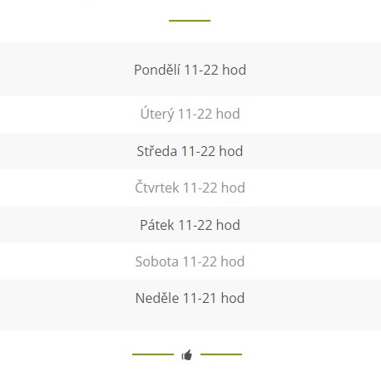Click the 11-22 hours next to Středa
The height and width of the screenshot is (376, 381).
pos(198,152)
